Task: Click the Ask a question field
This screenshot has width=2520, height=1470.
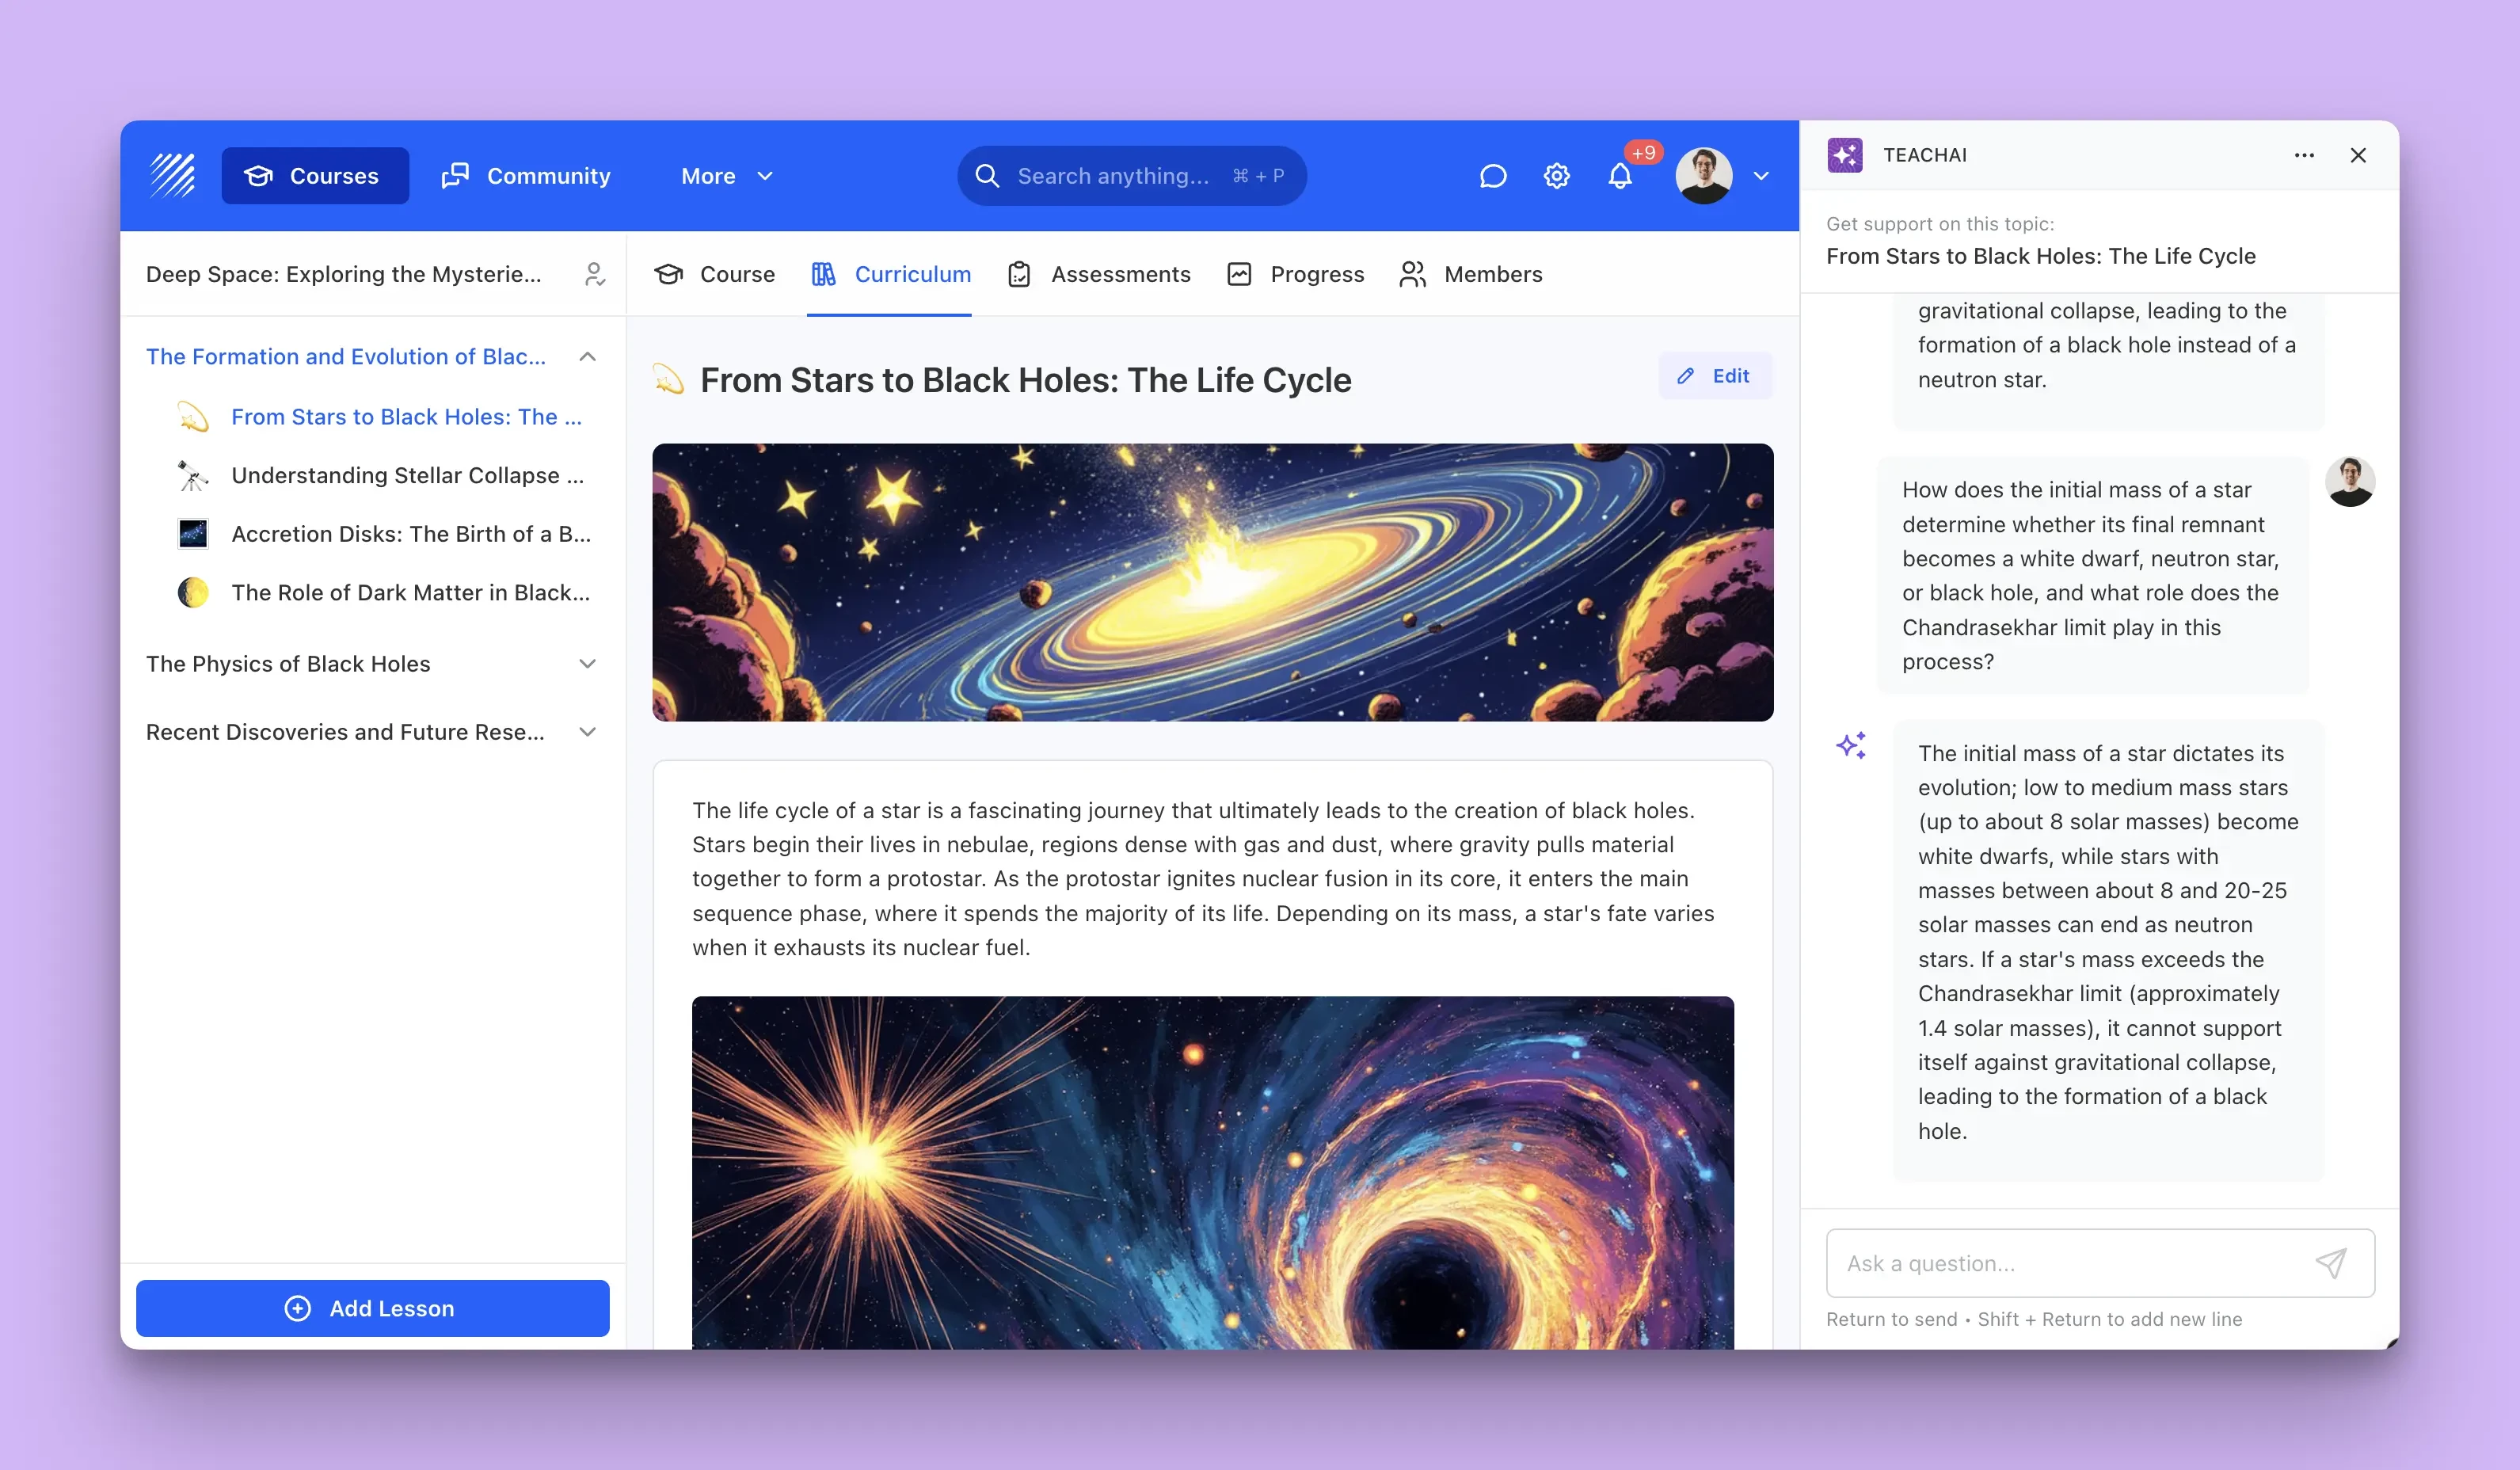Action: (x=2100, y=1263)
